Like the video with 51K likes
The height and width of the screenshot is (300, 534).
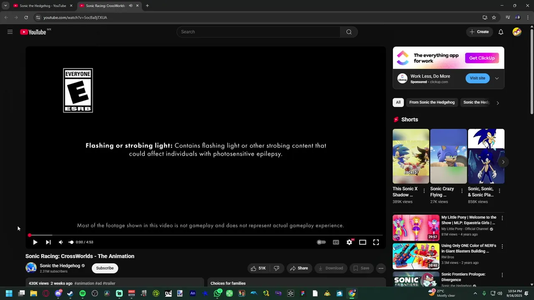[258, 268]
